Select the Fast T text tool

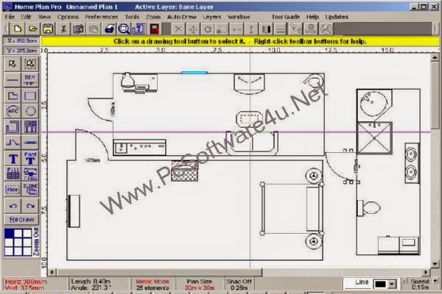click(30, 159)
